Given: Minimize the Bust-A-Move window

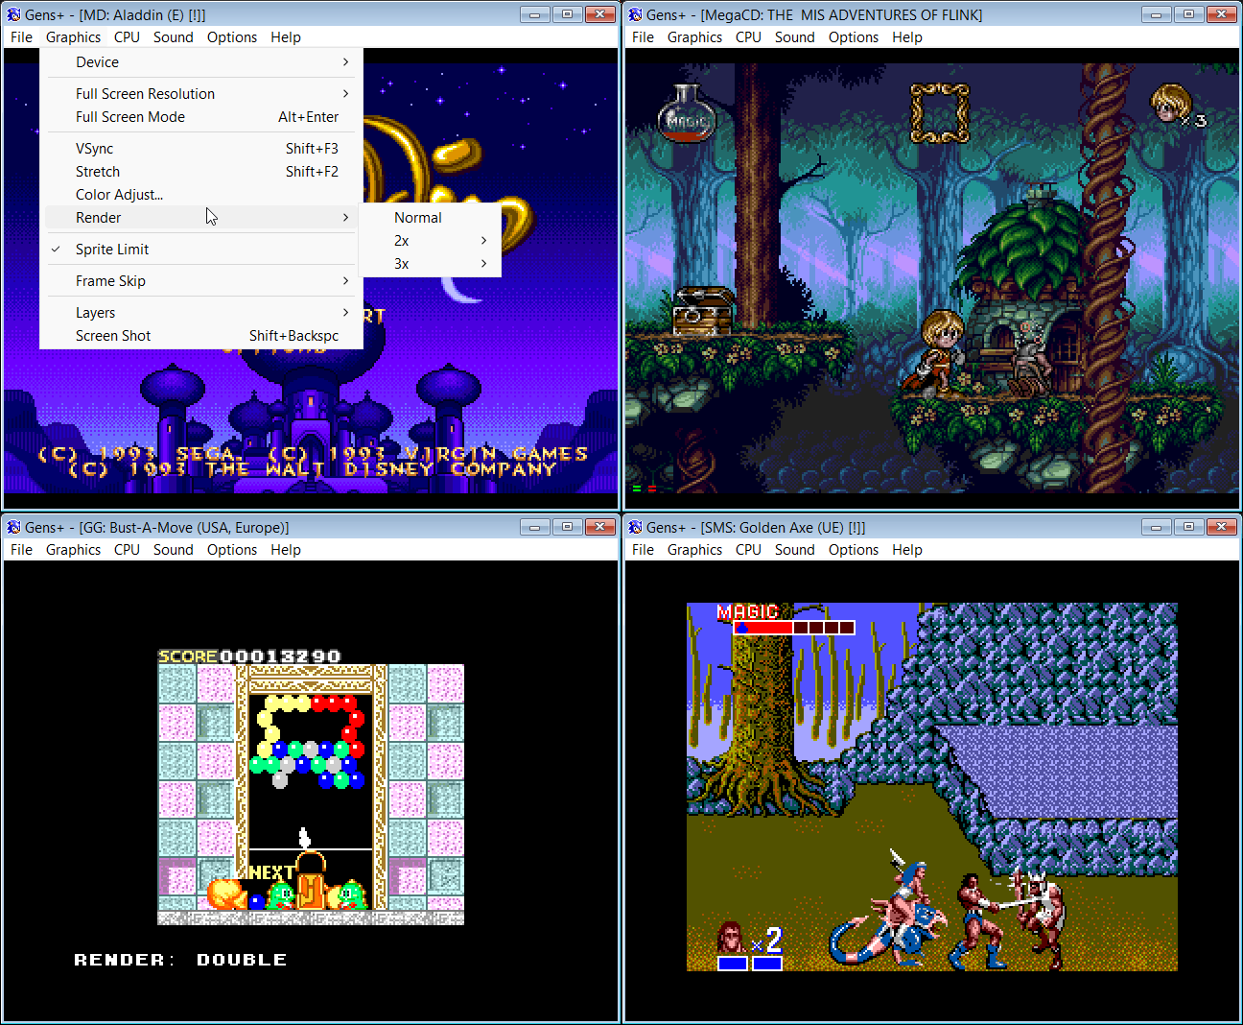Looking at the screenshot, I should 535,527.
